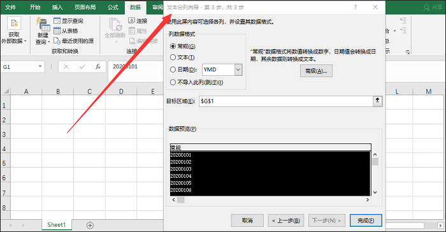Screen dimensions: 446x232
Task: Select column D header
Action: pos(121,91)
